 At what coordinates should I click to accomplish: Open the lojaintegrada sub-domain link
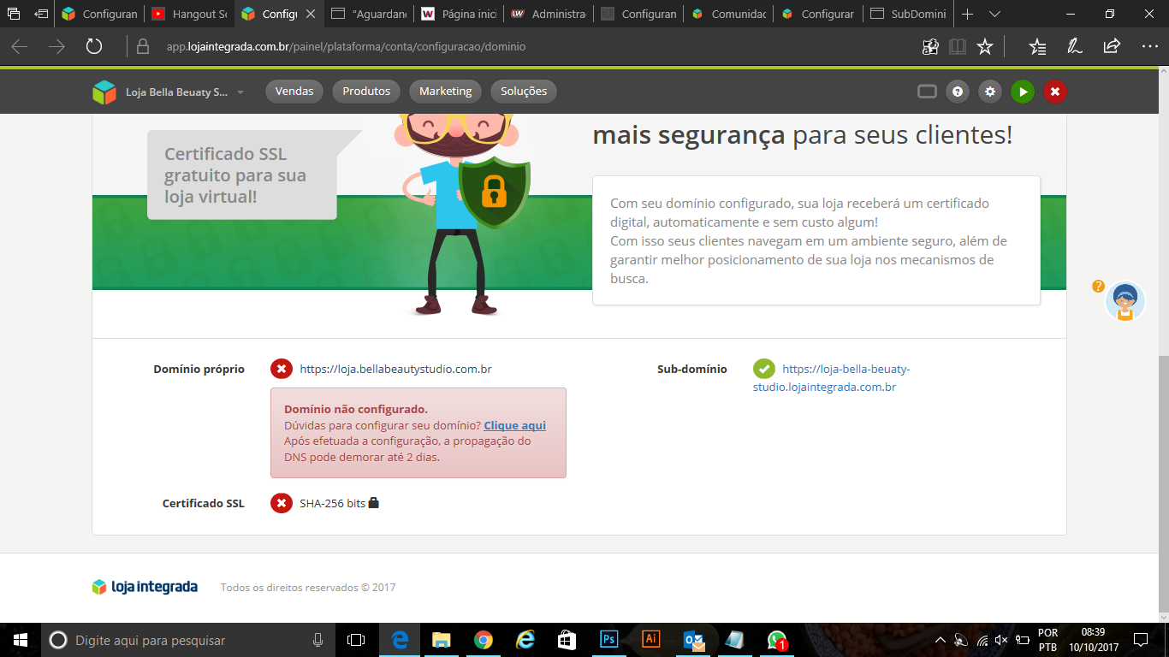831,378
